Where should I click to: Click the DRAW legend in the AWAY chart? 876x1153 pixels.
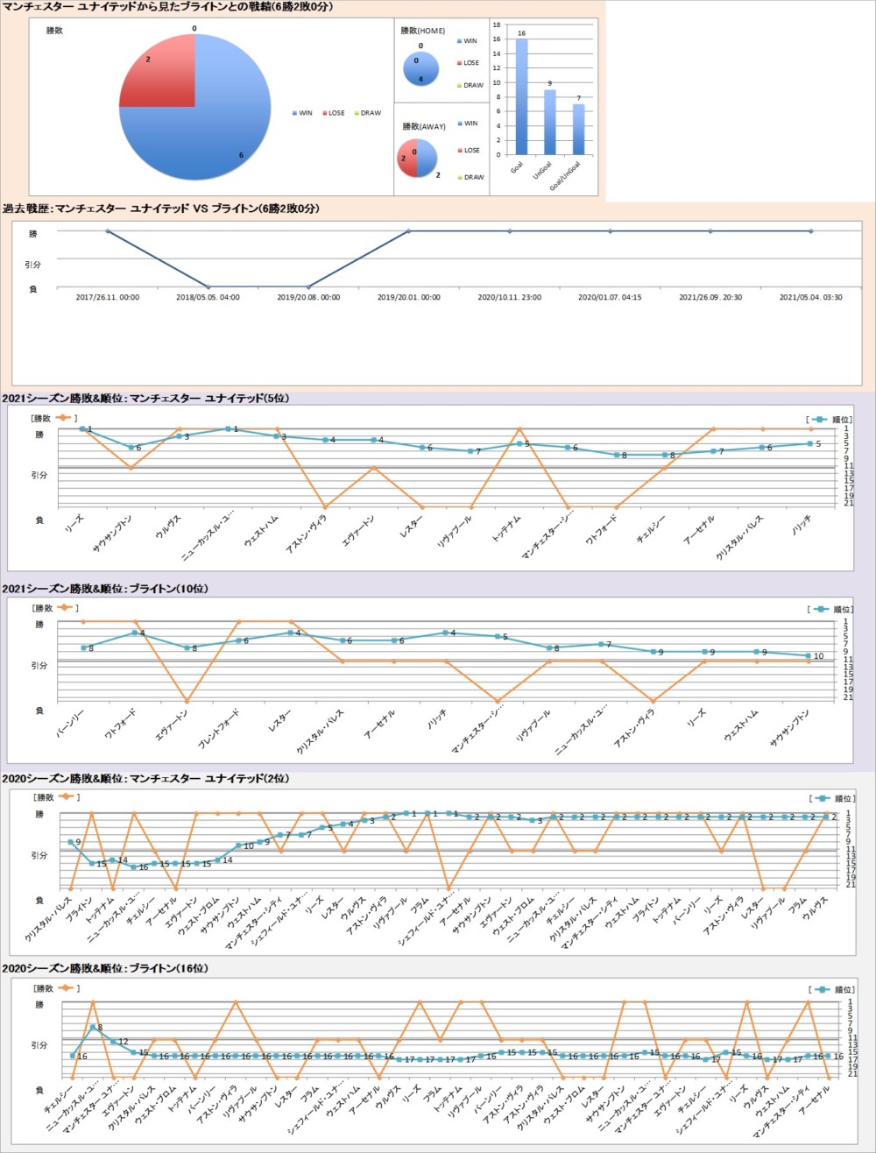pos(470,177)
